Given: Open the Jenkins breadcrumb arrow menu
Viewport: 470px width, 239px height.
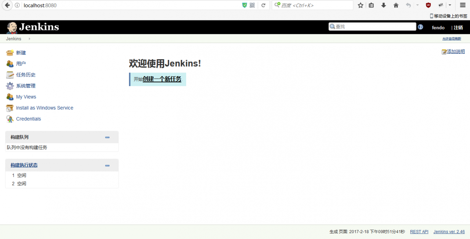Looking at the screenshot, I should 29,39.
